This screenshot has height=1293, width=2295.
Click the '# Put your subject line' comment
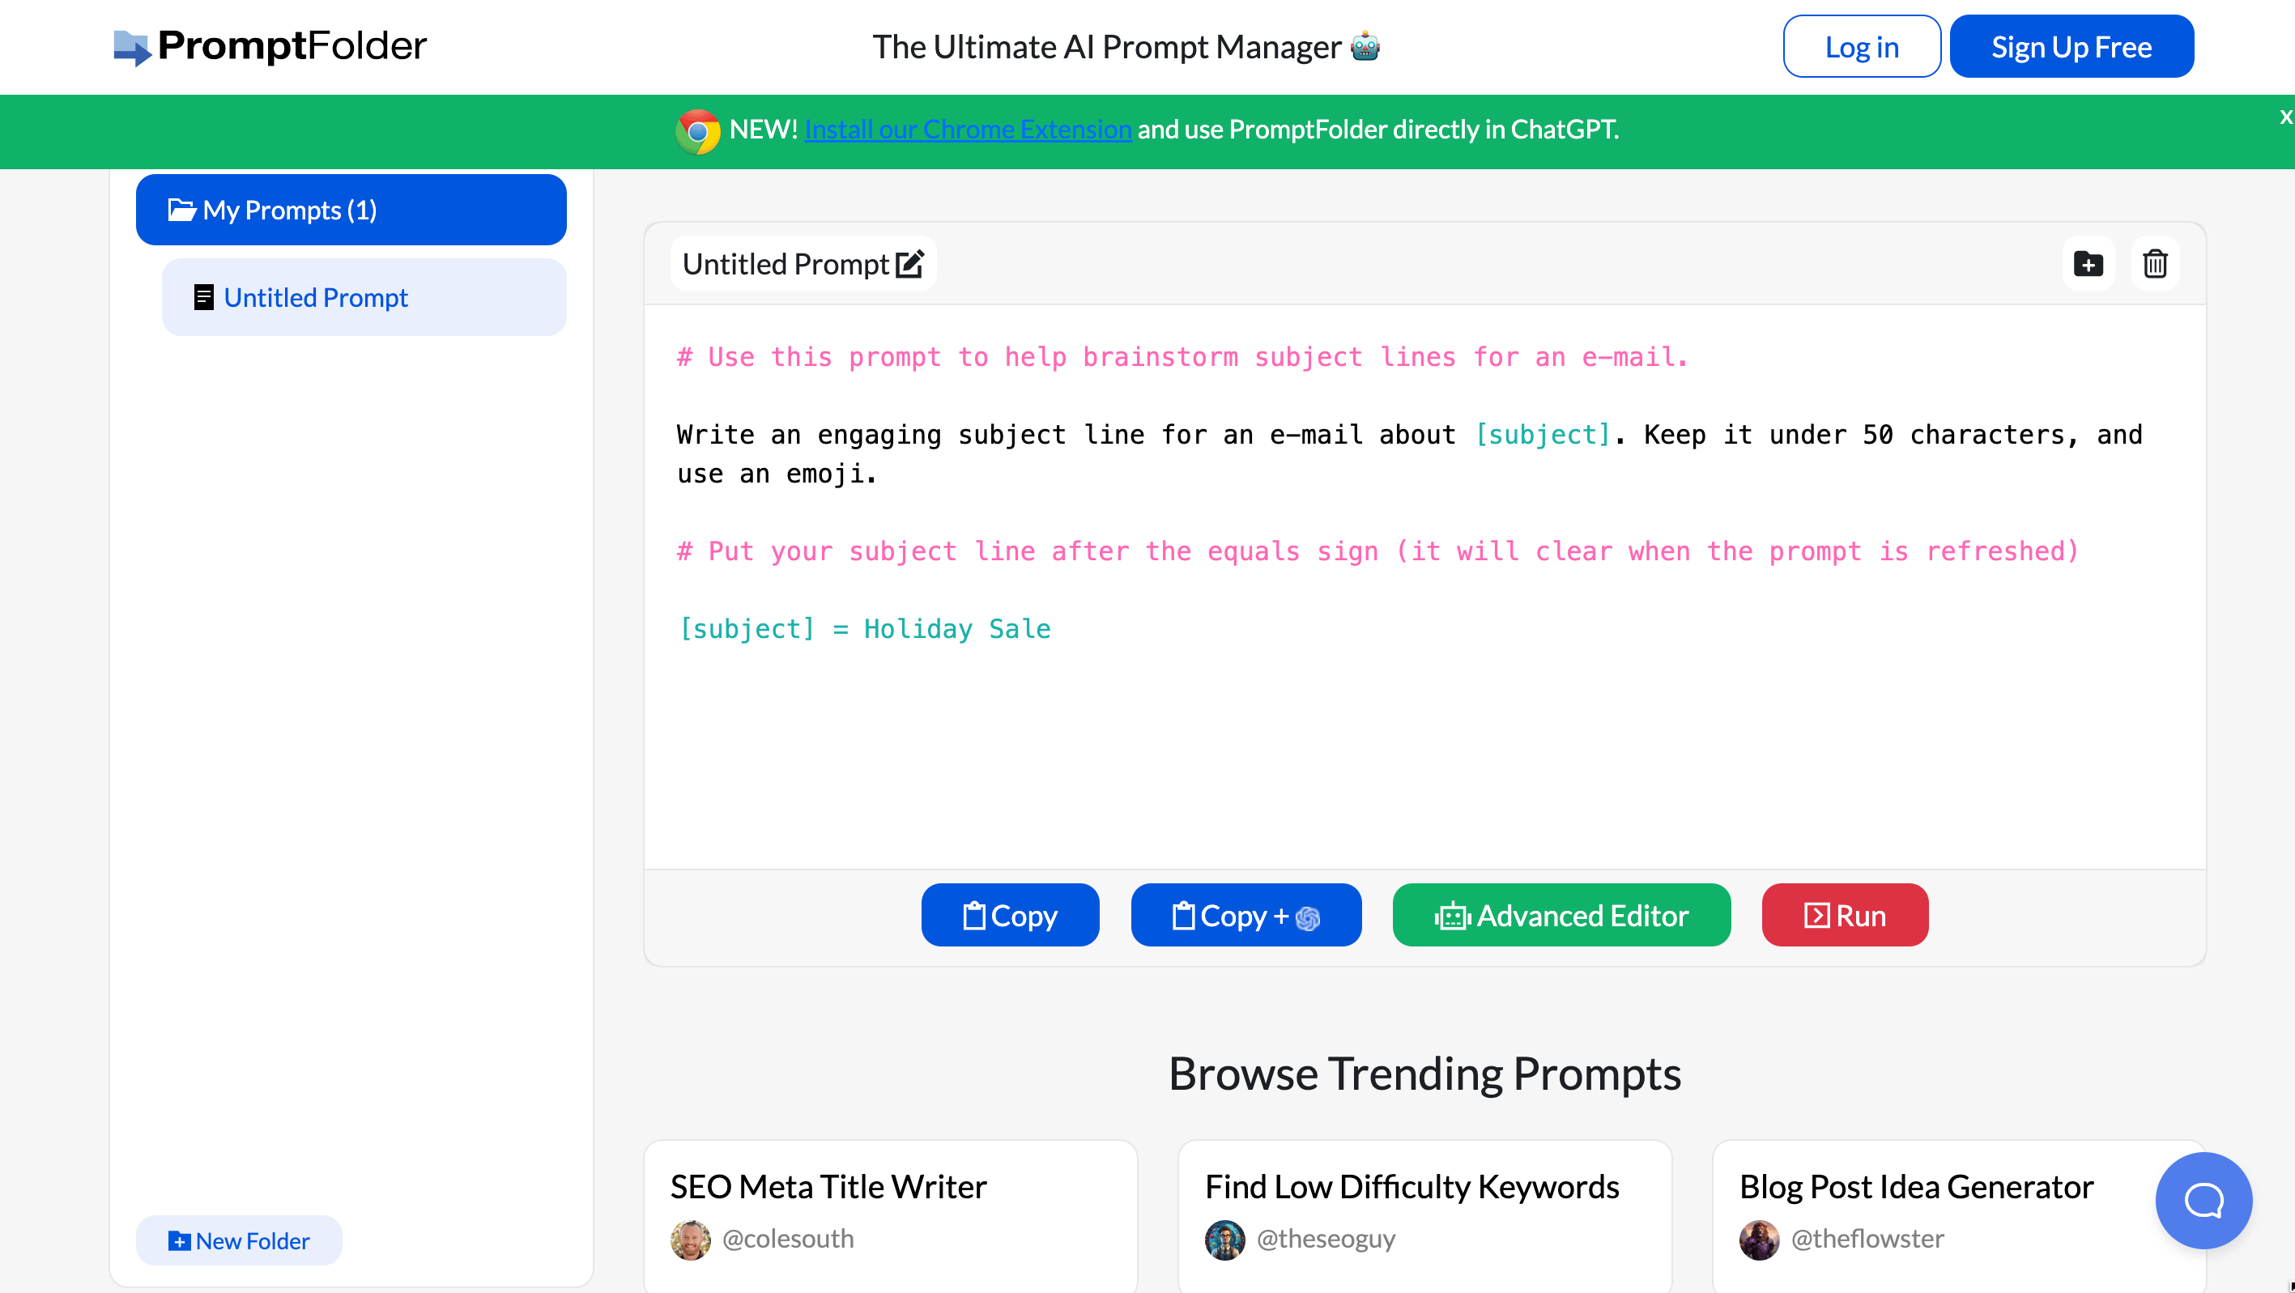click(1377, 551)
